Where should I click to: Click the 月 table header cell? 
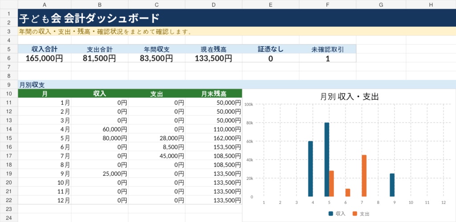45,94
